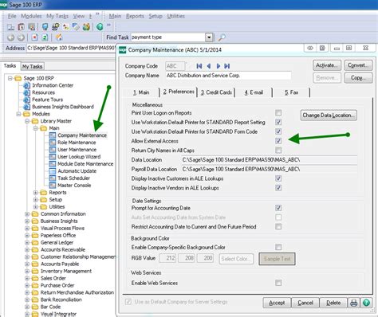
Task: Open the Utilities menu
Action: (x=175, y=16)
